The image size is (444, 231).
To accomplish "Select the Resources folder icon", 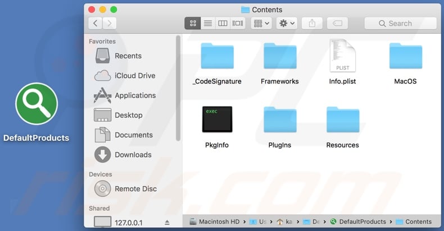I will (343, 119).
